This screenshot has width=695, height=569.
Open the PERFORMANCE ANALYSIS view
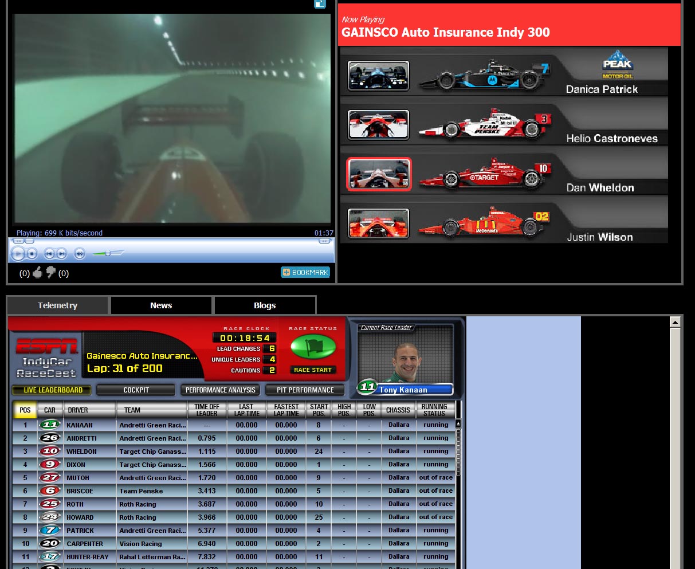coord(221,390)
